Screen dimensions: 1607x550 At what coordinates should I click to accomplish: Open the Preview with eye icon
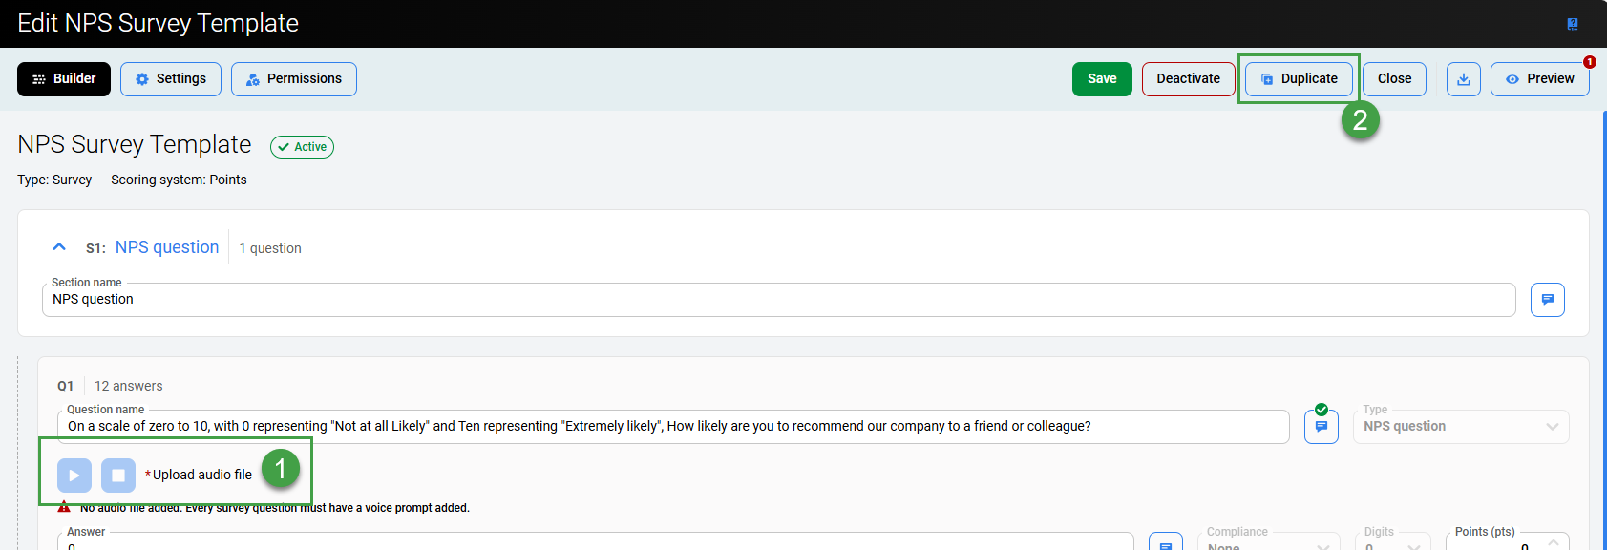click(x=1539, y=79)
